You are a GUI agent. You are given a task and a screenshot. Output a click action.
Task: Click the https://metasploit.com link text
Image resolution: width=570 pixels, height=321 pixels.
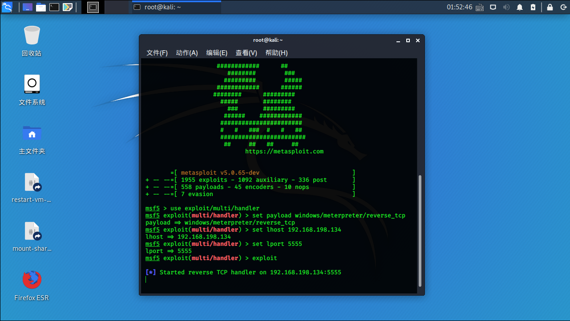coord(284,152)
